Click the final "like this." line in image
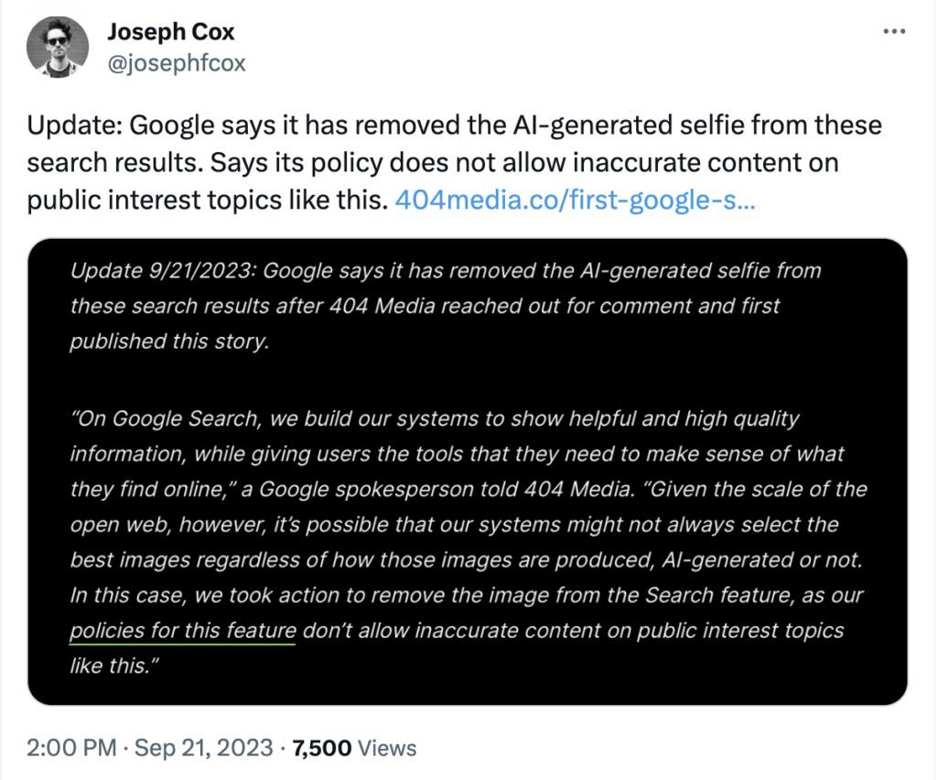The height and width of the screenshot is (780, 937). pos(109,665)
